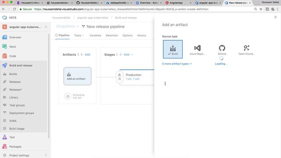Open Task groups in the sidebar
The image size is (281, 158).
click(17, 105)
